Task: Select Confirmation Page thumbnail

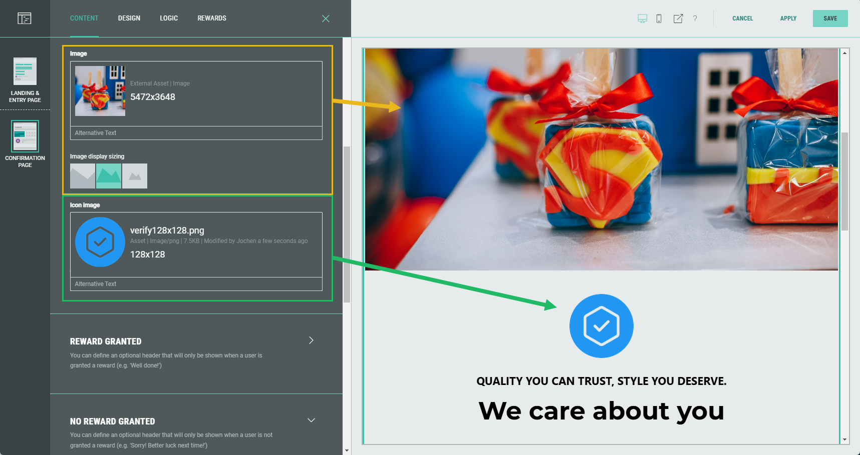Action: tap(25, 136)
